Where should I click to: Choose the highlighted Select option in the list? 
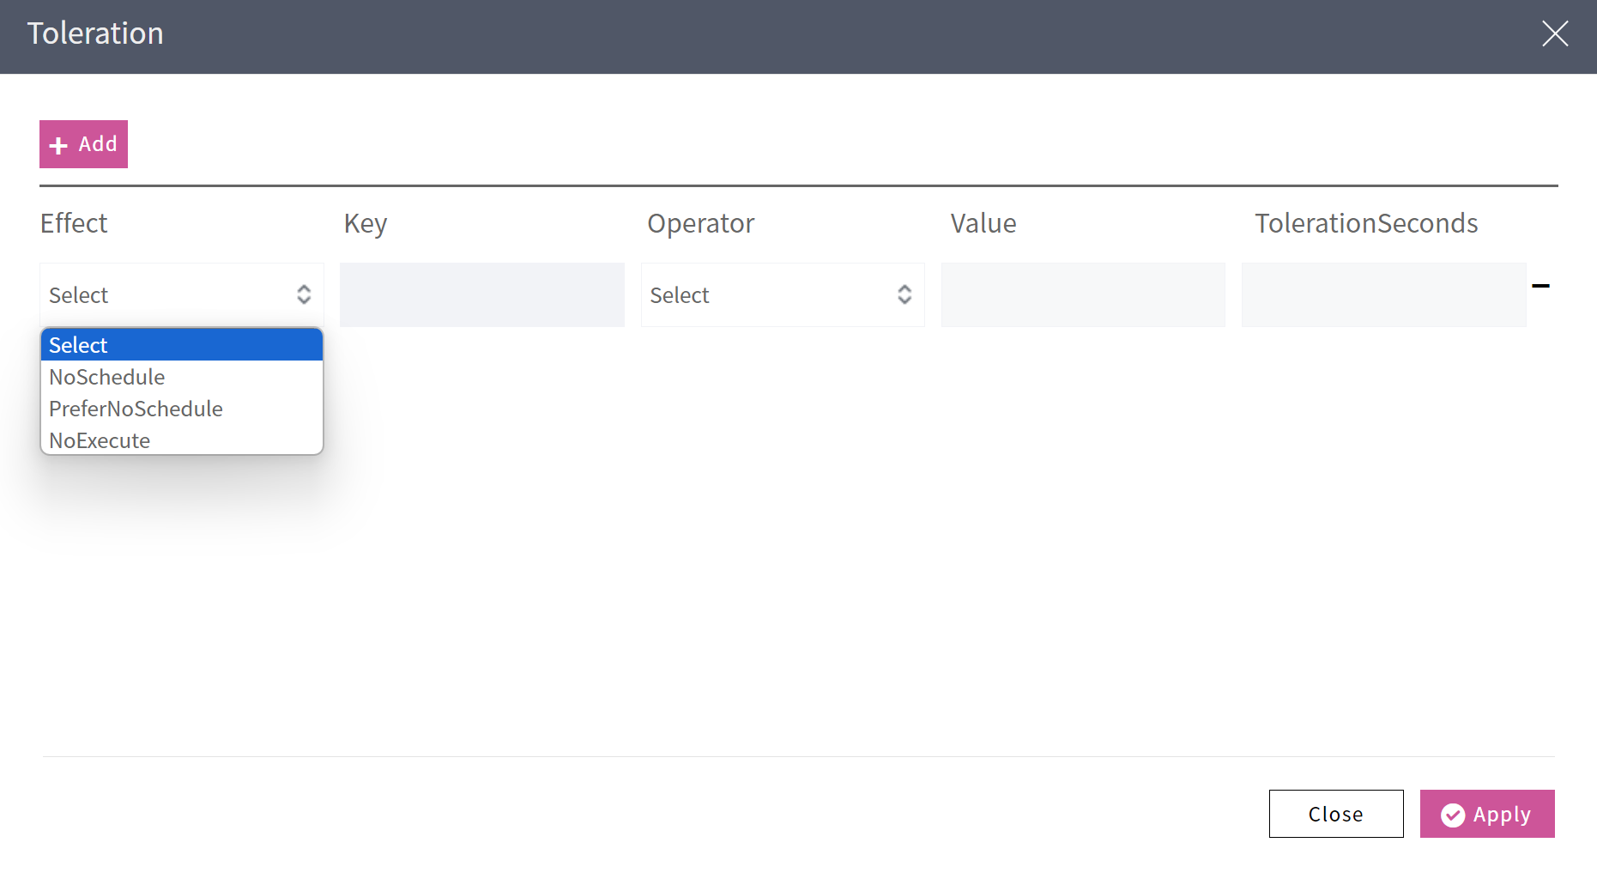click(x=181, y=345)
